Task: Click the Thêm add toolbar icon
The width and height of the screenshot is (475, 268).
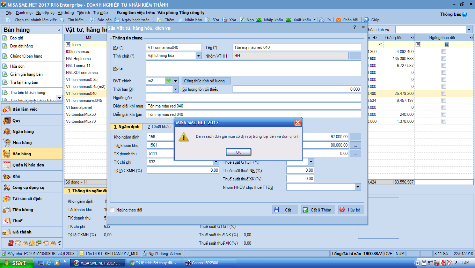Action: point(159,20)
